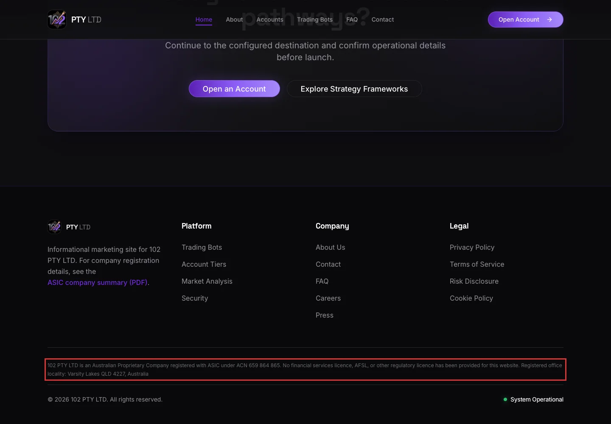Click the 102 logo icon in footer
Screen dimensions: 611x424
coord(54,227)
